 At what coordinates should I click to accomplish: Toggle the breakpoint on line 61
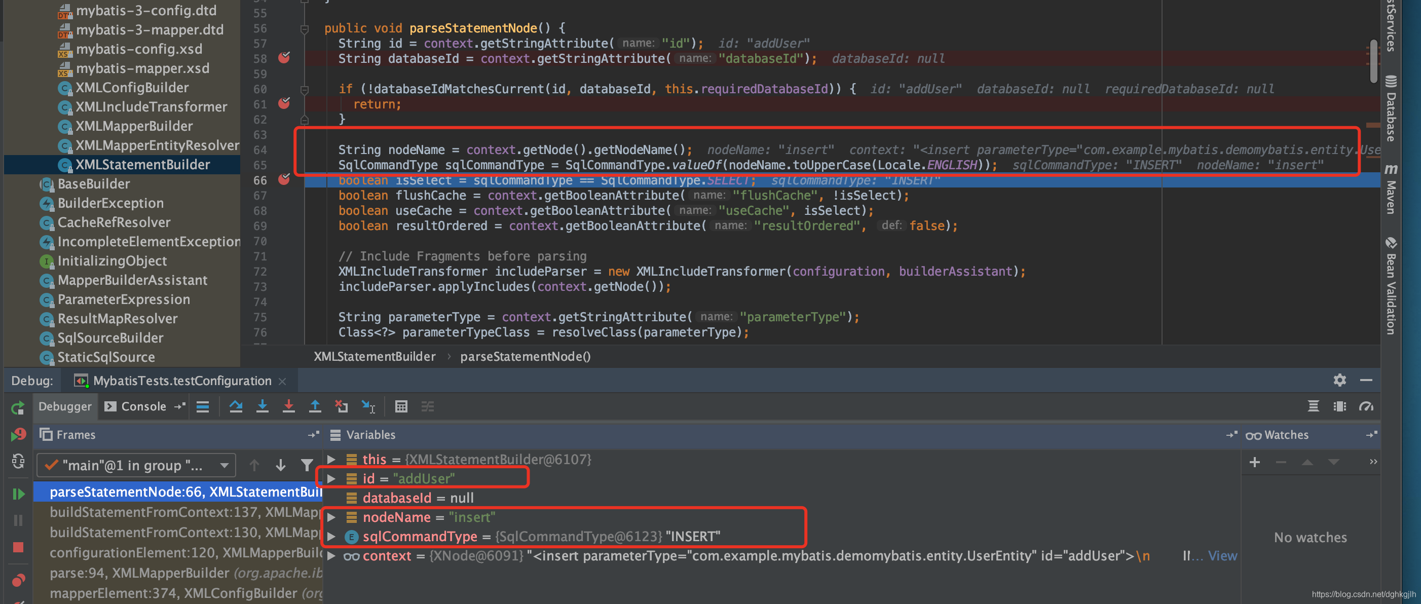pos(284,103)
